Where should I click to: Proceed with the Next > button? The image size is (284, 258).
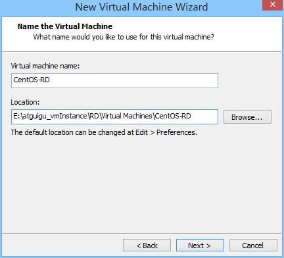(200, 245)
